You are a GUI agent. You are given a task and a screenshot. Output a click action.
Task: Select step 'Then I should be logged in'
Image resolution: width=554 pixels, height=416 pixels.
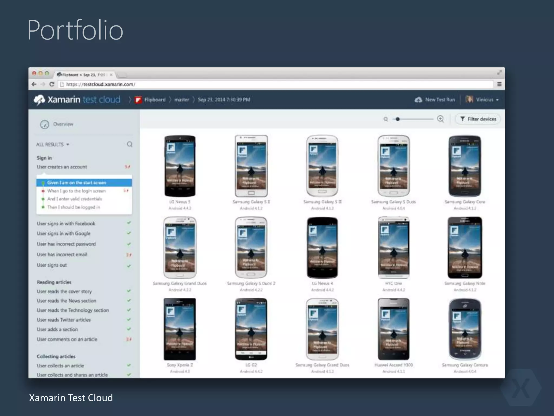84,207
